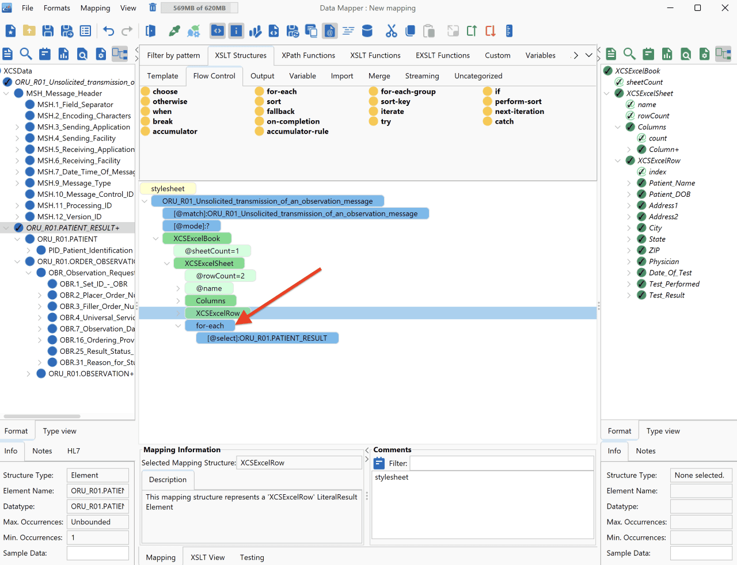Screen dimensions: 737x565
Task: Click the cascading windows icon in toolbar
Action: click(311, 31)
